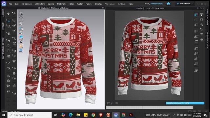Open light gear settings icon in Render toolbar
The image size is (210, 118).
tap(196, 58)
